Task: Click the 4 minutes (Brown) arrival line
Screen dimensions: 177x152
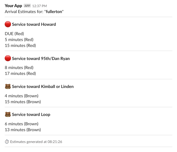Action: [x=22, y=96]
